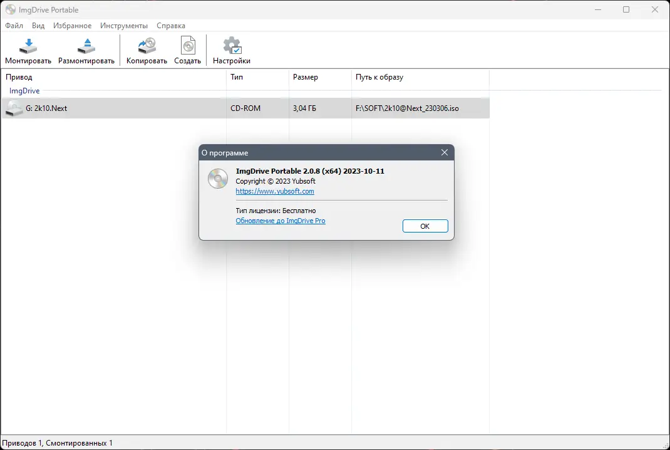This screenshot has height=450, width=670.
Task: Confirm the About dialog with OK
Action: pos(425,226)
